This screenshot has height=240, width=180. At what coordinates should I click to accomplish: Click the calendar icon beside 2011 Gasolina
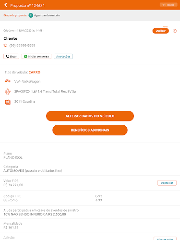(x=8, y=102)
